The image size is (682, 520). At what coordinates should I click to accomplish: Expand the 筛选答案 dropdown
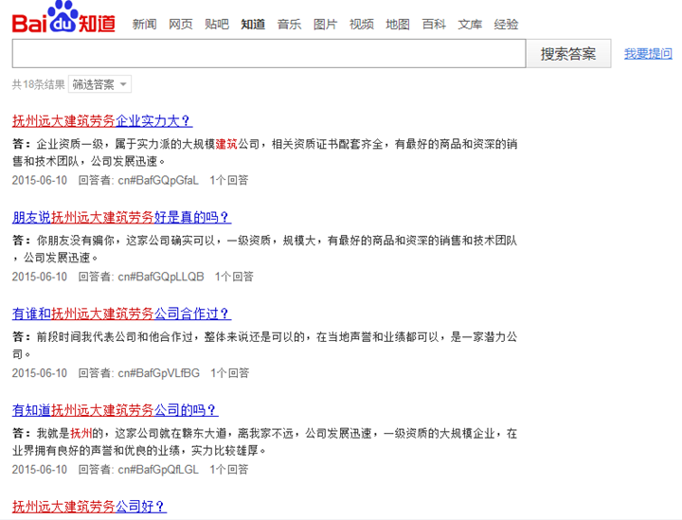point(99,84)
